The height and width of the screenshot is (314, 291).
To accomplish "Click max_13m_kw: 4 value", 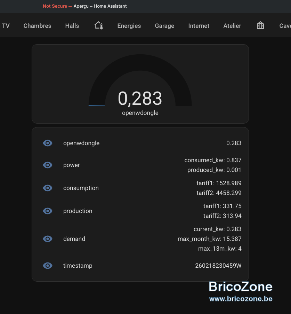I will pyautogui.click(x=220, y=249).
